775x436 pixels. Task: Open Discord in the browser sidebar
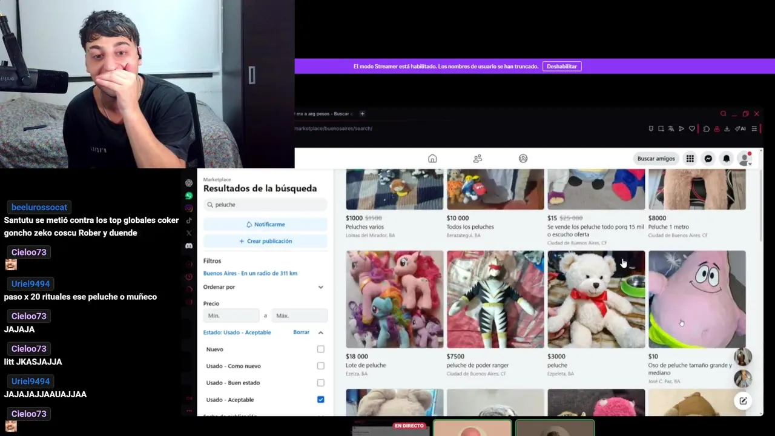pyautogui.click(x=189, y=246)
